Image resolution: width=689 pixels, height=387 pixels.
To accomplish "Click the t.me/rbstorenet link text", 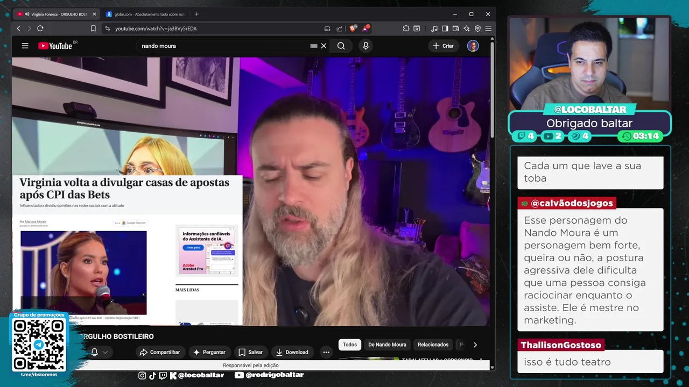I will click(39, 375).
